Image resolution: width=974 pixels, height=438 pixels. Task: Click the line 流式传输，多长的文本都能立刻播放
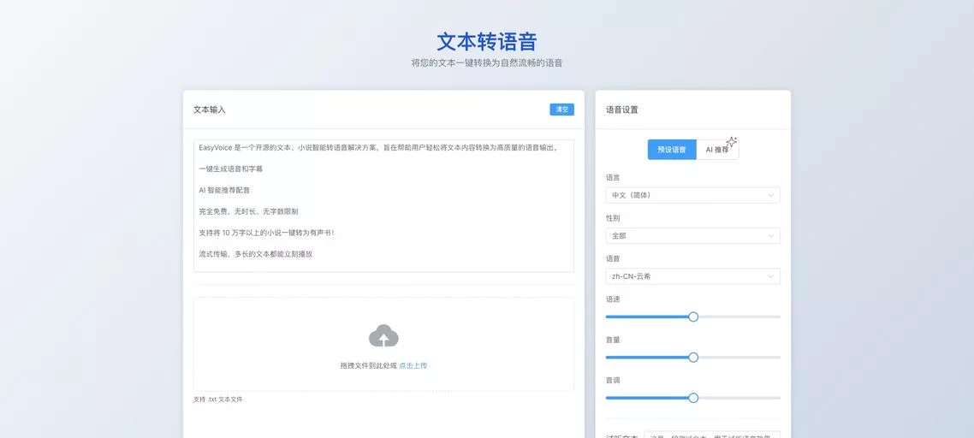click(255, 254)
